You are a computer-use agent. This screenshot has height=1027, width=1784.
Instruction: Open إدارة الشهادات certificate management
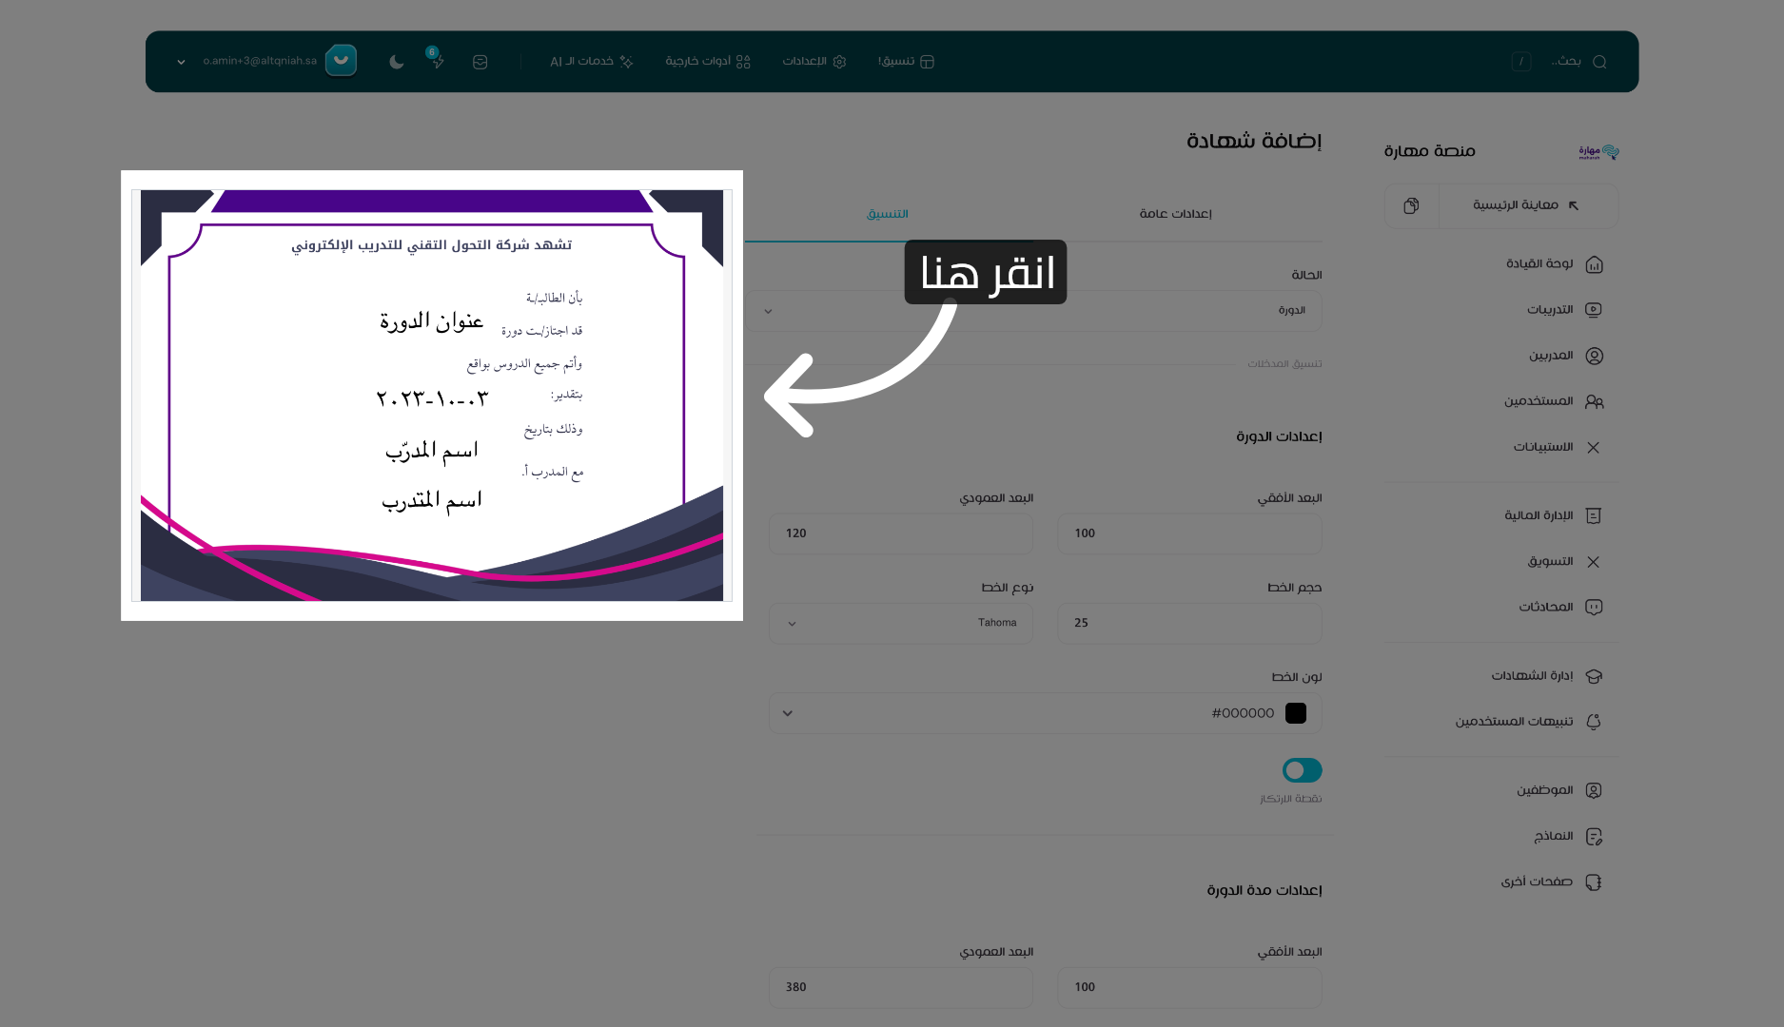1595,675
